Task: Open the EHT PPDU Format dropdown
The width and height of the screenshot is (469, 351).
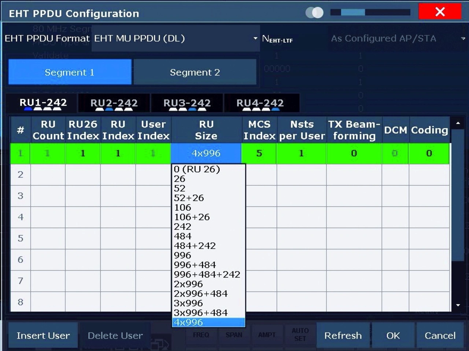Action: (176, 38)
